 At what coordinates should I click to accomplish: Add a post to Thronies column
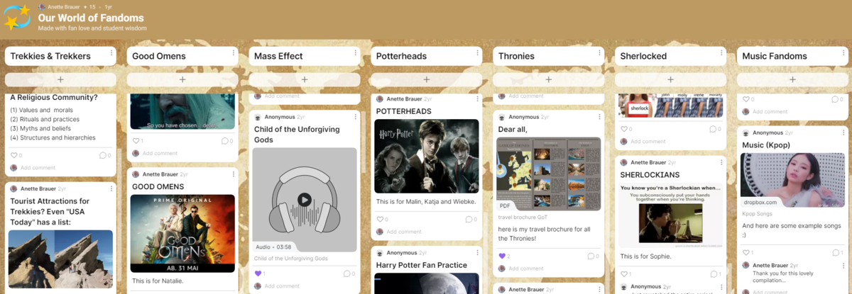pyautogui.click(x=548, y=80)
